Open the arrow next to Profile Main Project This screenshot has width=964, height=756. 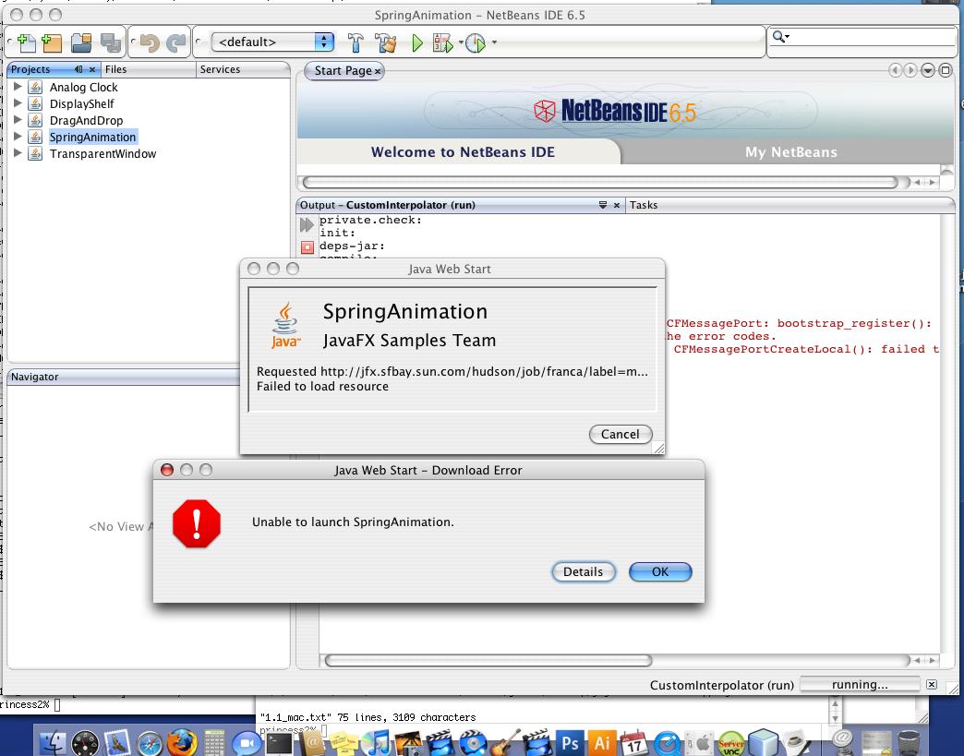[494, 42]
